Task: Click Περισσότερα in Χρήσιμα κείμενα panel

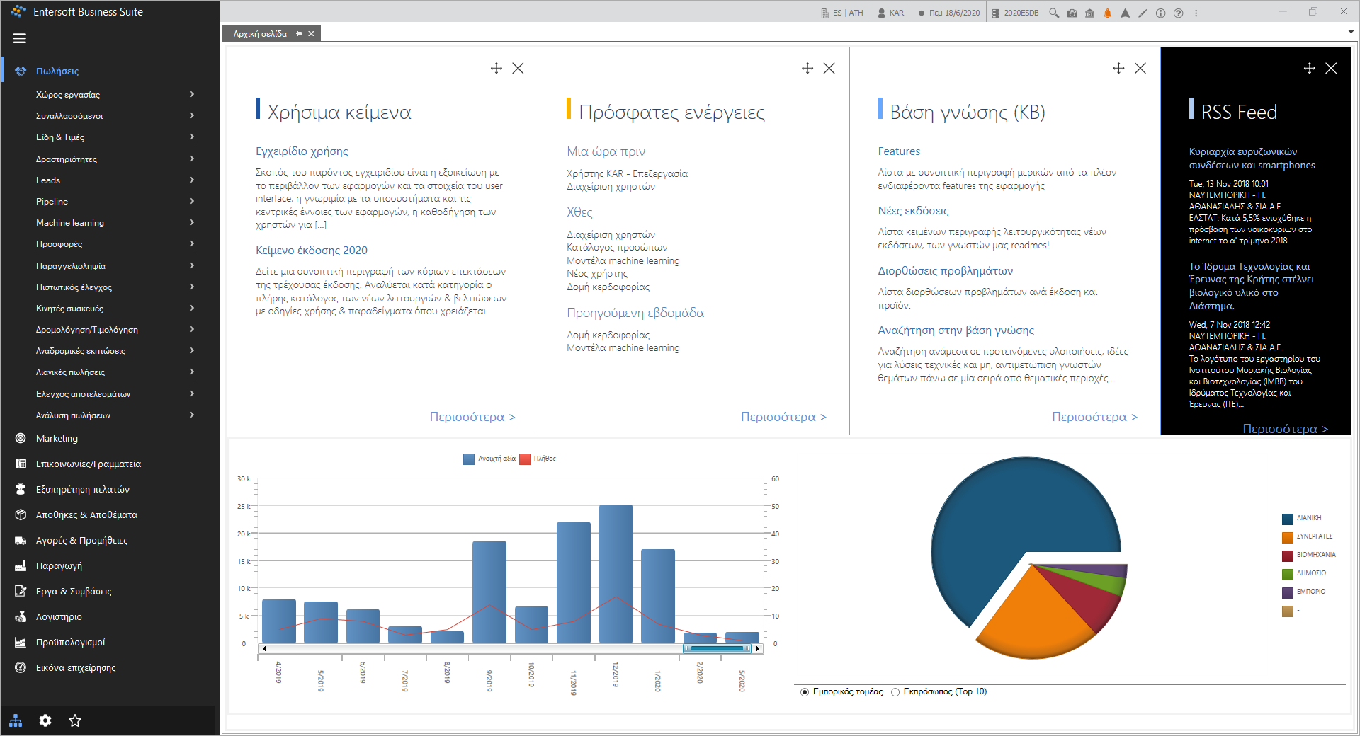Action: 472,417
